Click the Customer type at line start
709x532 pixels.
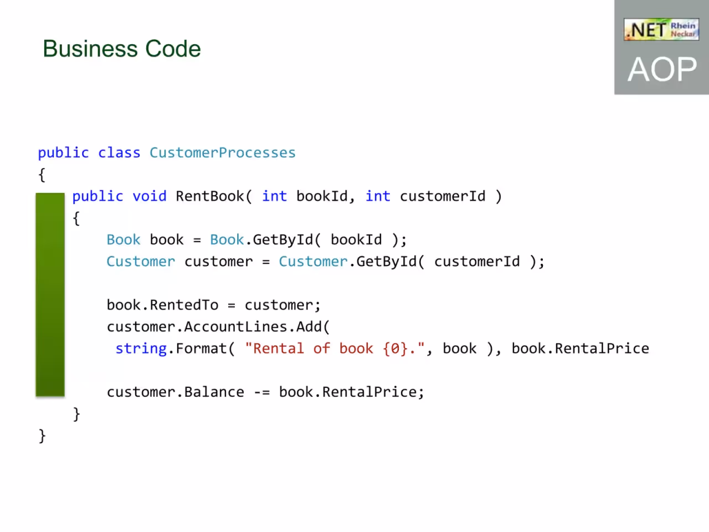pos(141,262)
